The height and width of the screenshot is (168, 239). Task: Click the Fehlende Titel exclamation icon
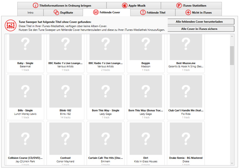tap(143, 12)
